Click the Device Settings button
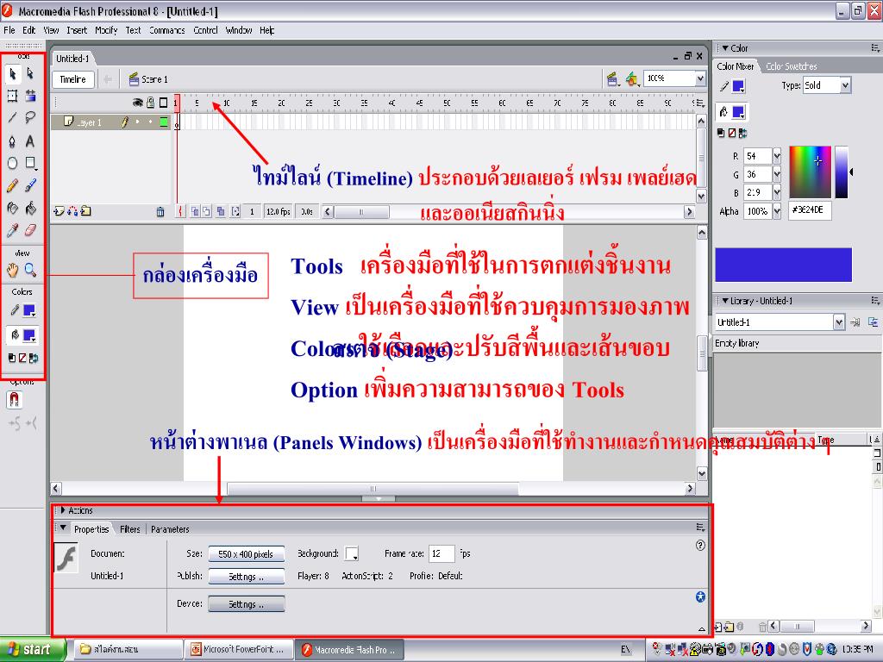The height and width of the screenshot is (662, 883). [246, 604]
